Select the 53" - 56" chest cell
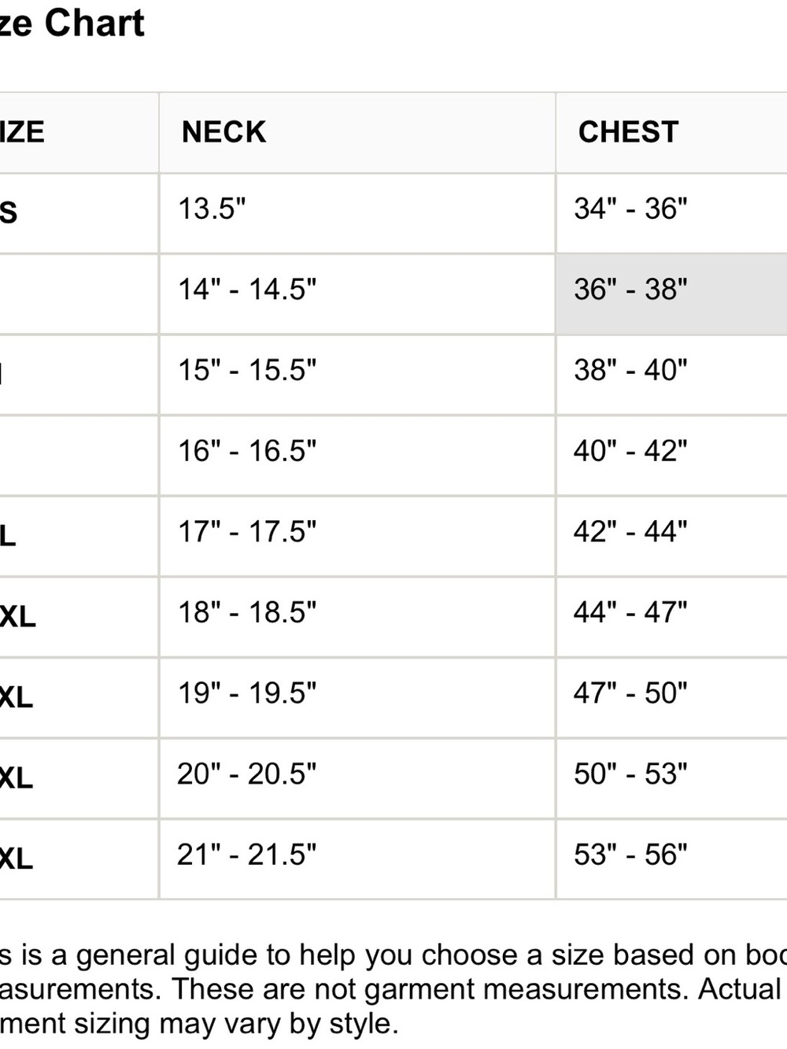The image size is (787, 1049). 671,859
